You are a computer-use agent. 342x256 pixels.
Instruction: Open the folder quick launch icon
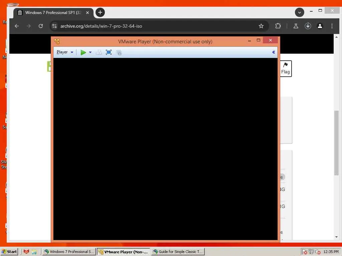pos(34,252)
